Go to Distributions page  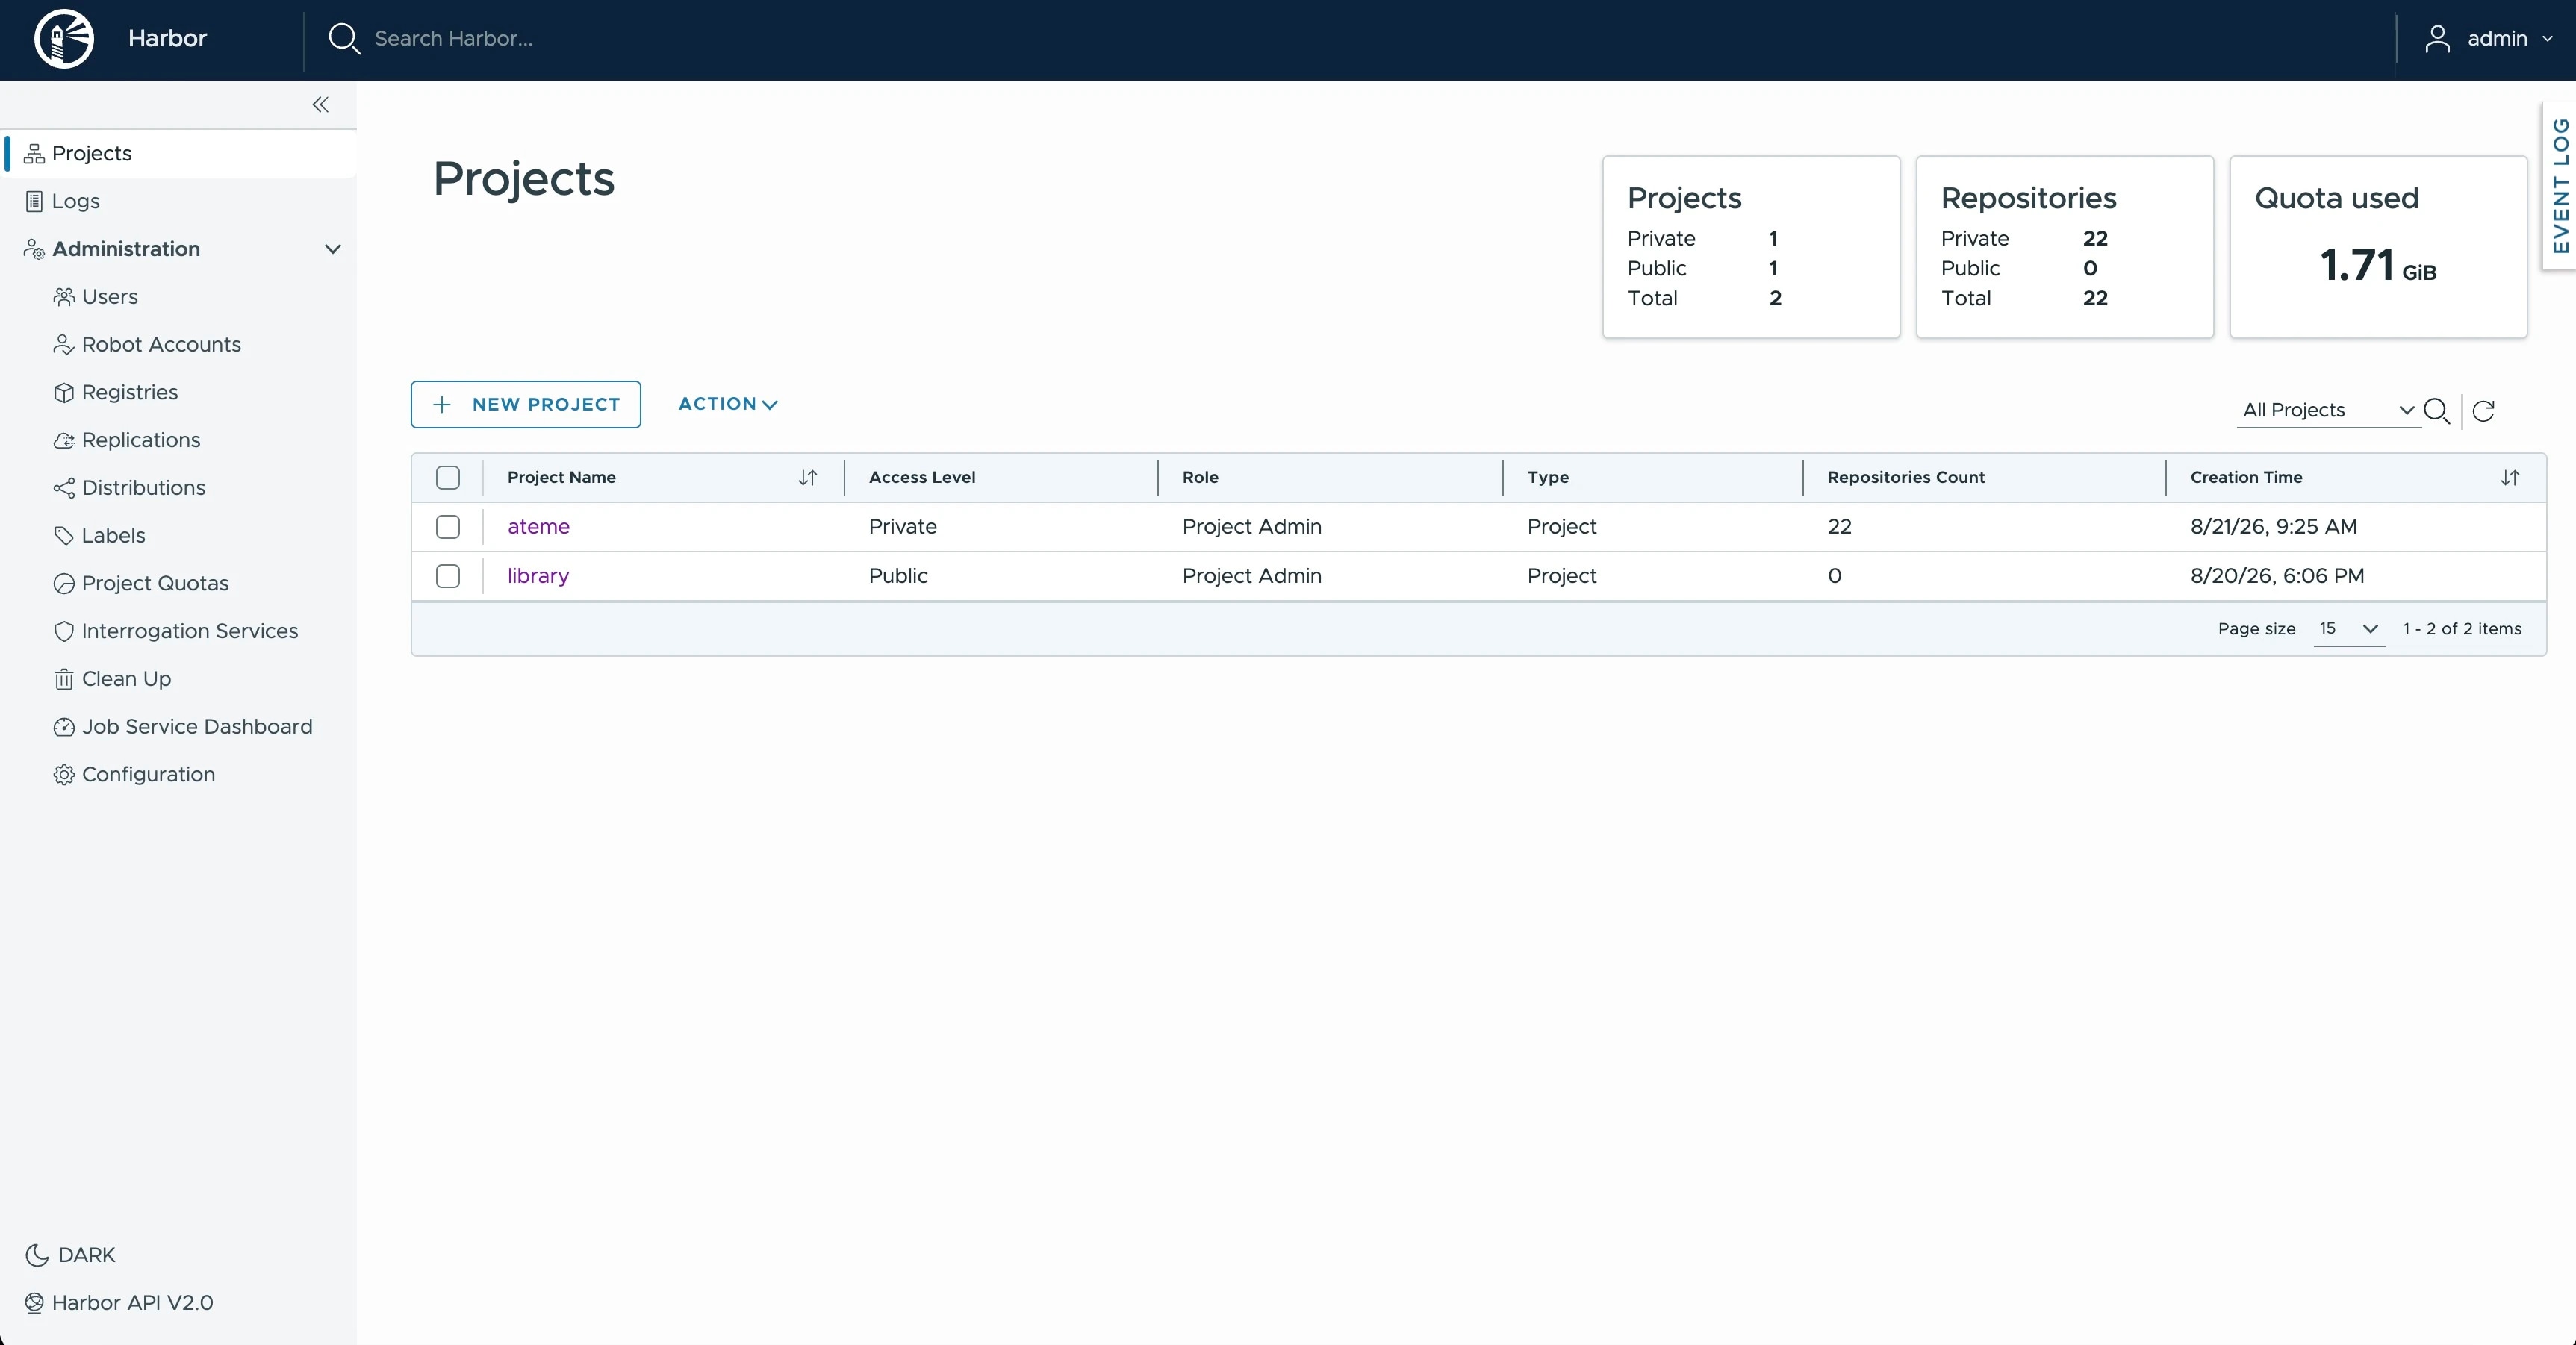[x=144, y=488]
